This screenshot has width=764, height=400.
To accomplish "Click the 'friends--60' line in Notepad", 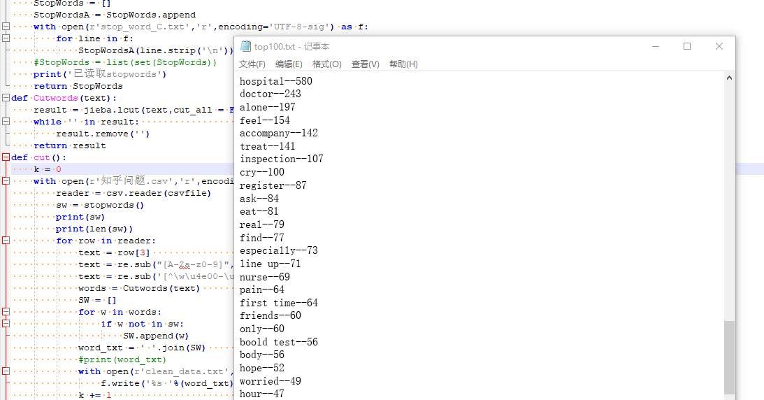I will pos(270,315).
